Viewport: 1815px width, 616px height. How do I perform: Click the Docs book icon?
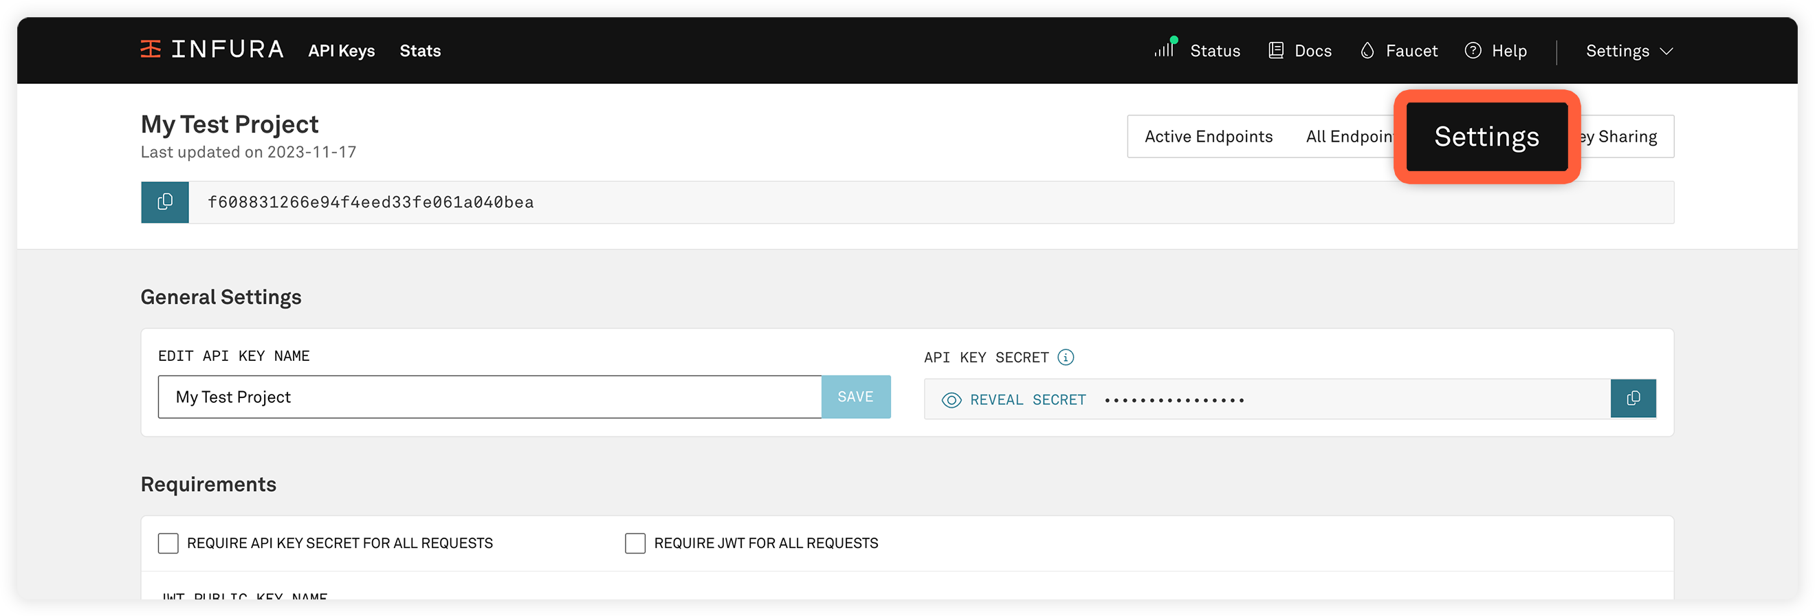coord(1275,50)
